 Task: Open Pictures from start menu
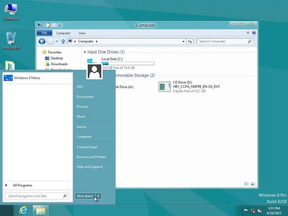82,107
